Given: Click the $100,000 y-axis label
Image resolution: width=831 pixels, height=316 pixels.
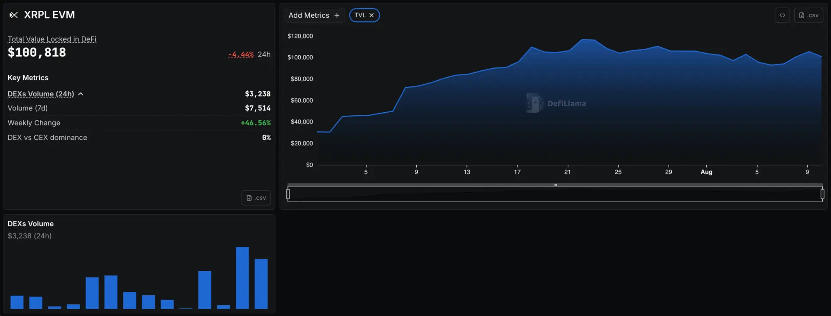Looking at the screenshot, I should click(x=300, y=57).
